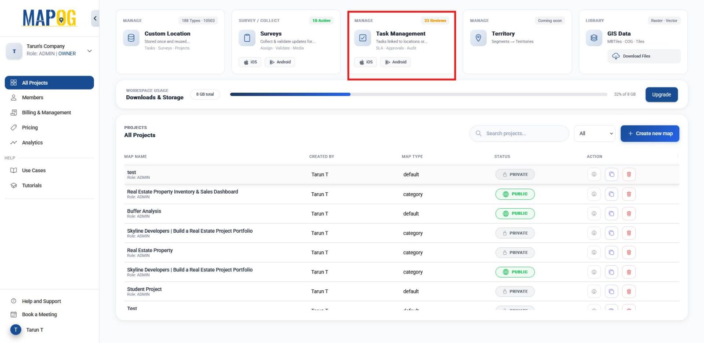Screen dimensions: 704x343
Task: Toggle PRIVATE status of test project
Action: click(515, 174)
